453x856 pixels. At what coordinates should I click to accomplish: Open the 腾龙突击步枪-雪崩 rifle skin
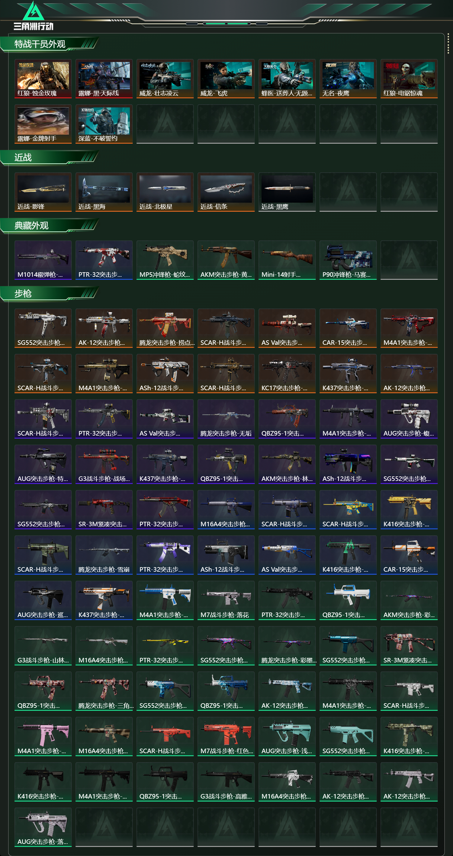pyautogui.click(x=104, y=555)
